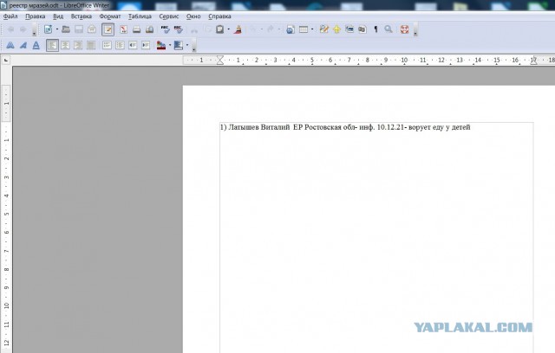Click the Hyperlink globe icon

coord(291,29)
